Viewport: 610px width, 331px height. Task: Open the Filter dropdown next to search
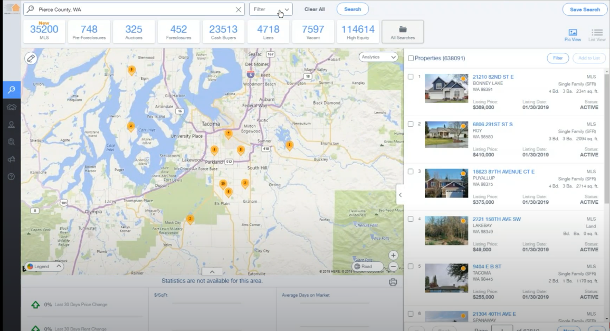tap(271, 10)
